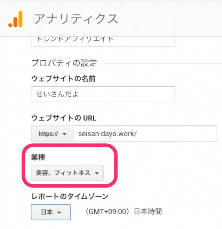Focus the seisan-dayo.work/ URL field
The image size is (222, 229).
point(145,133)
